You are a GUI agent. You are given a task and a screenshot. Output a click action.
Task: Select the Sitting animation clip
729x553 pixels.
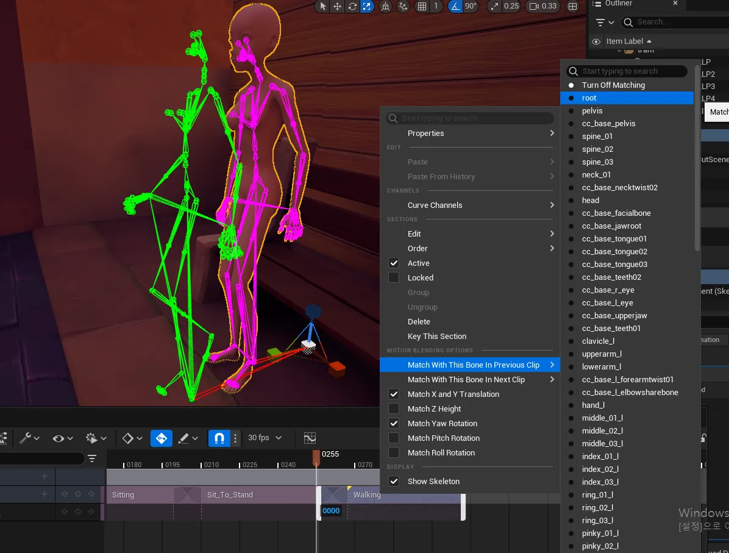[140, 495]
